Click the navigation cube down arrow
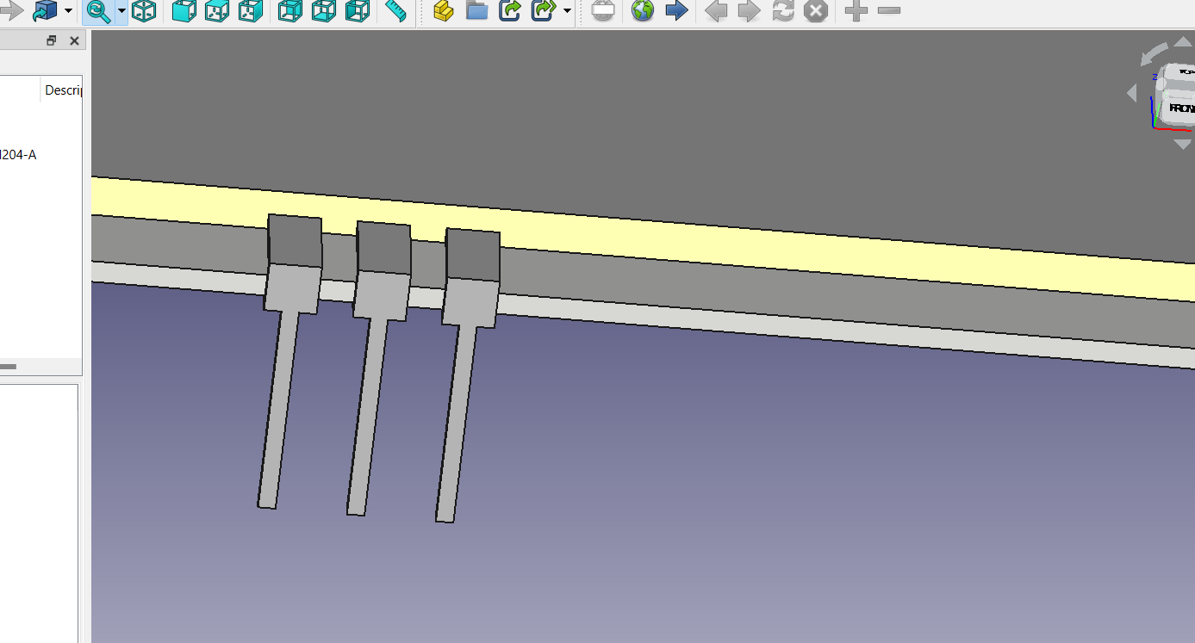Screen dimensions: 1195x643 pyautogui.click(x=1182, y=144)
